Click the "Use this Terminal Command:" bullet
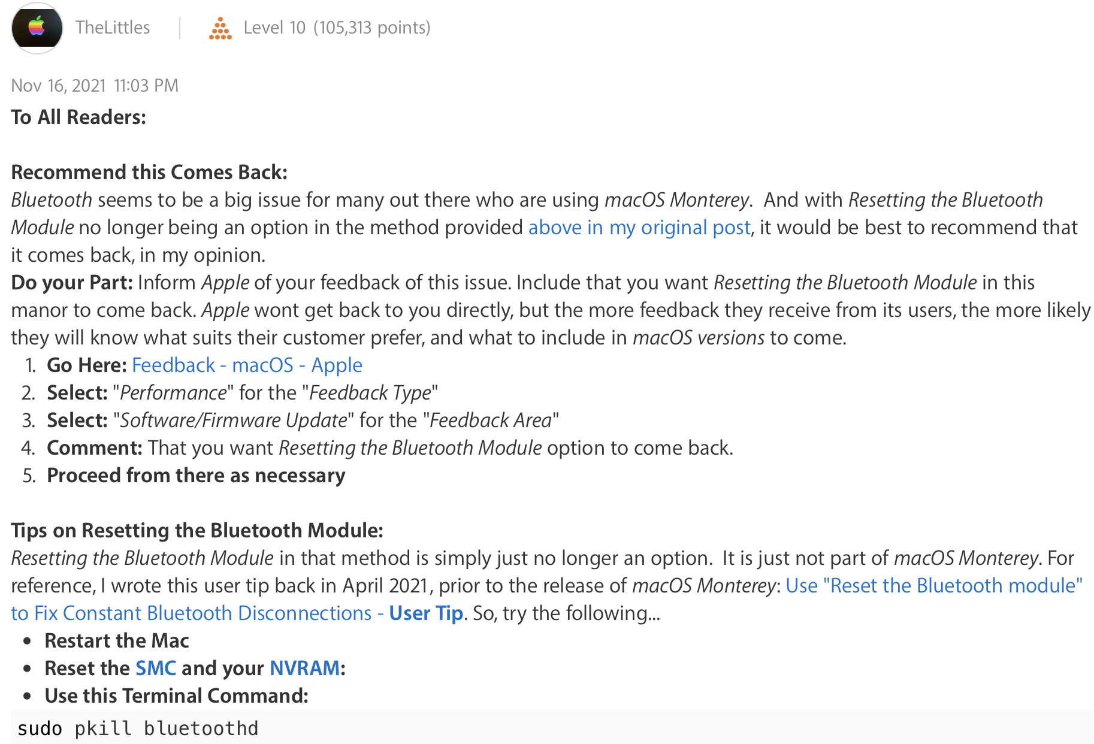The image size is (1094, 744). pos(176,696)
